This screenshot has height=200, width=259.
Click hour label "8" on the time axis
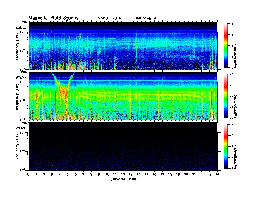(91, 175)
